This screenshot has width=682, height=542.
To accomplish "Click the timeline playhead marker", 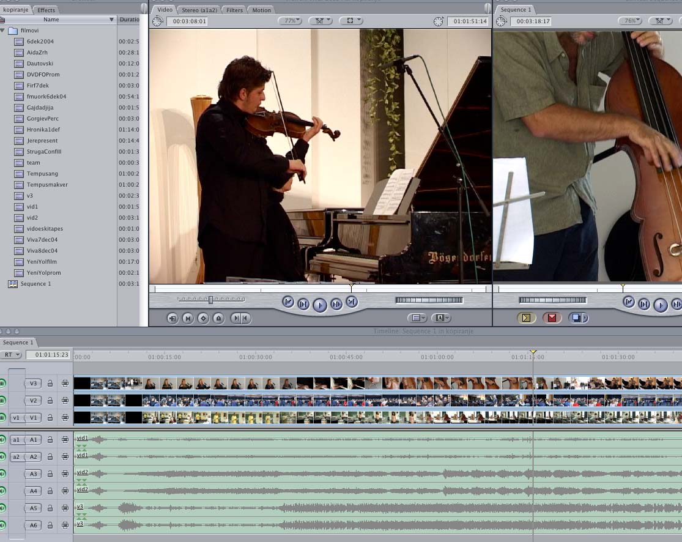I will [x=533, y=351].
